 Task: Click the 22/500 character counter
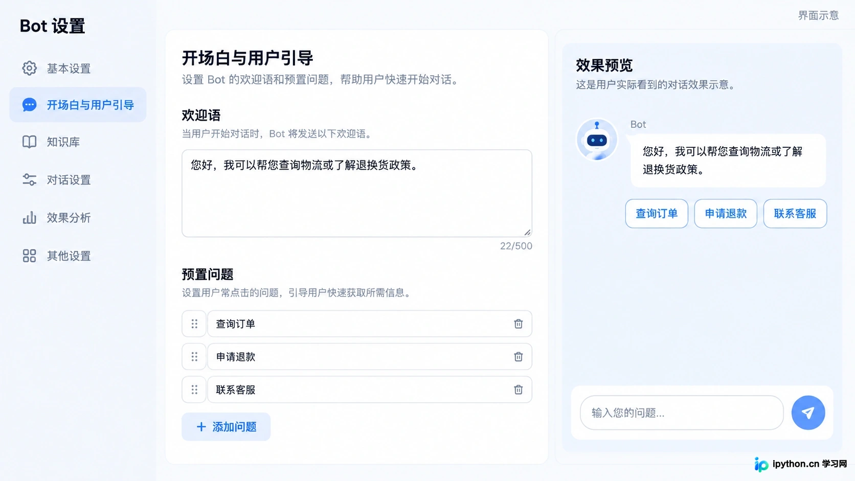pos(516,246)
